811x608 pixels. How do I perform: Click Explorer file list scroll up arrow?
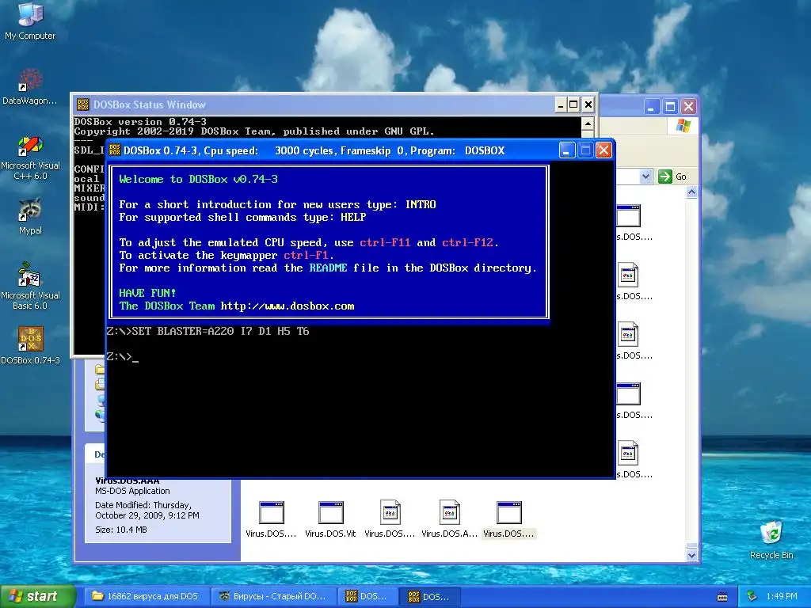tap(691, 193)
